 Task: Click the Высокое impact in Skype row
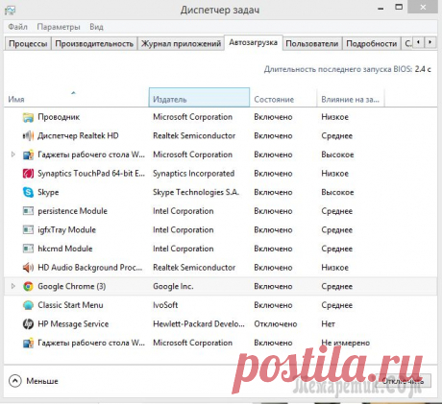pyautogui.click(x=337, y=192)
